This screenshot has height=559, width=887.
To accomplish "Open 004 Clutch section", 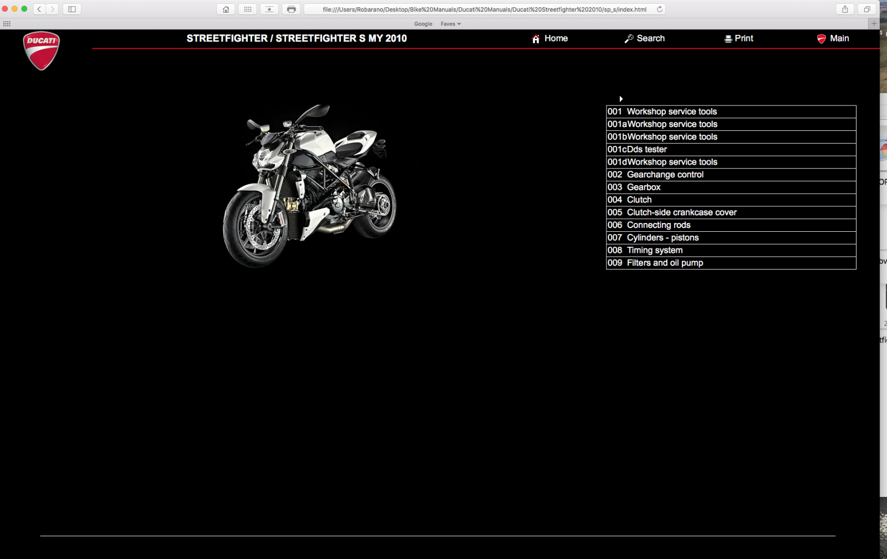I will click(731, 200).
